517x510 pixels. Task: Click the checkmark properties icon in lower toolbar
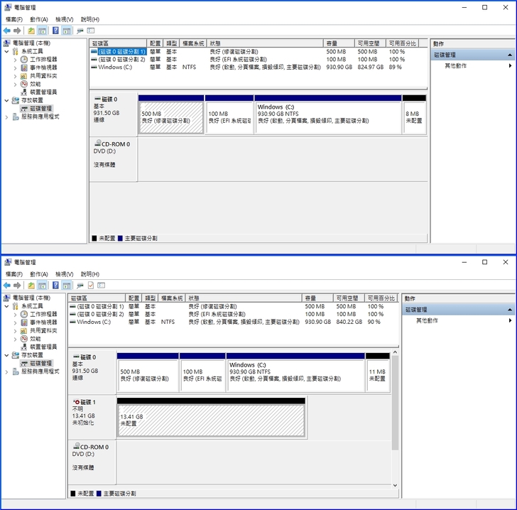pyautogui.click(x=91, y=285)
